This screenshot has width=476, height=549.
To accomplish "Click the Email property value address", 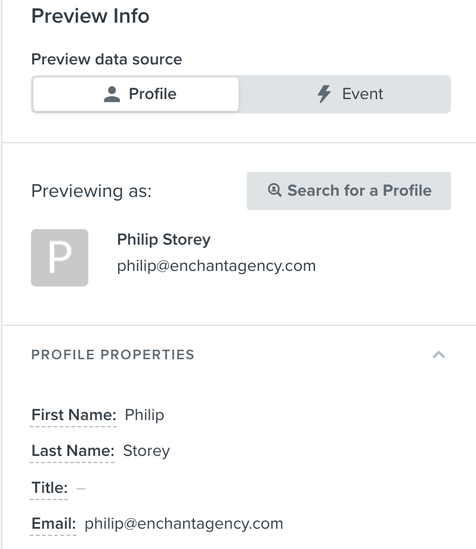I will point(184,524).
